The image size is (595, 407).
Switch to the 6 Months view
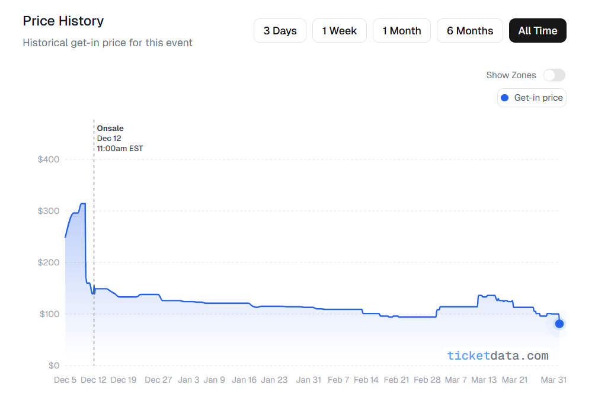469,30
